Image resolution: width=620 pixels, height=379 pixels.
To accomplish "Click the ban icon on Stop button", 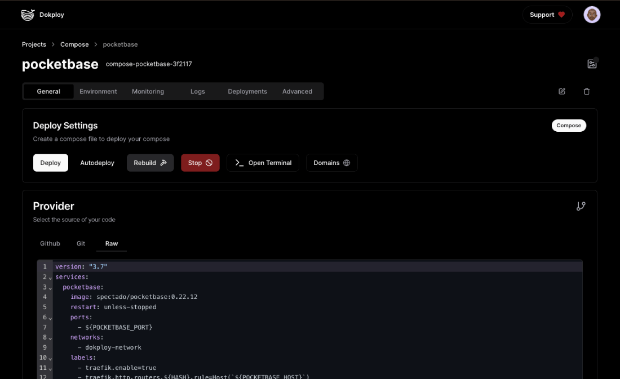I will [x=209, y=163].
